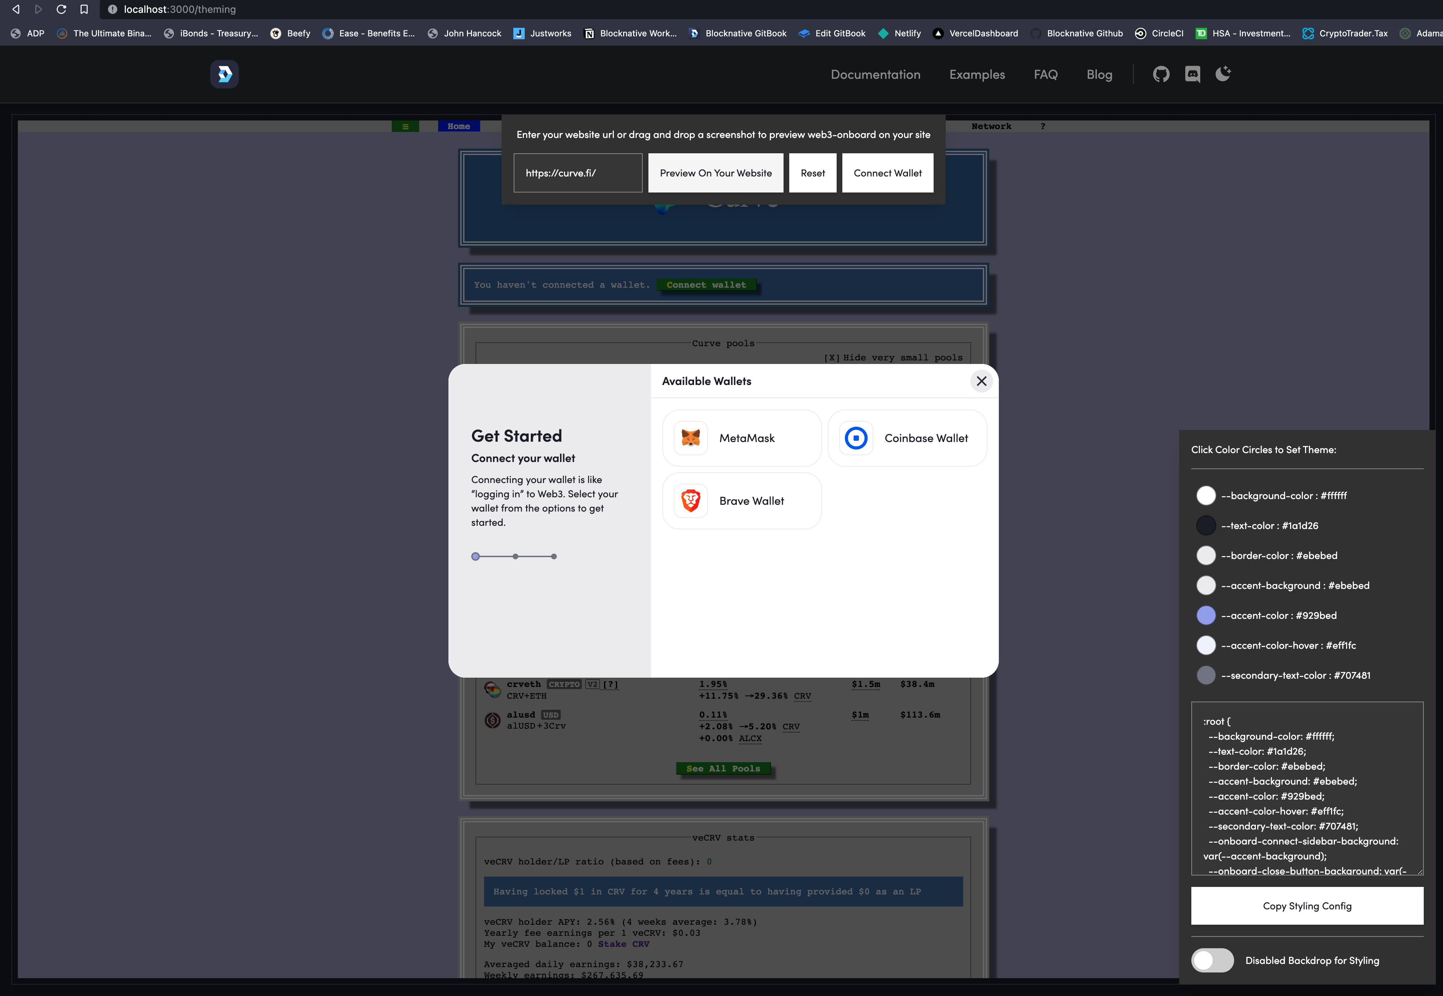Choose the Brave Wallet option
This screenshot has width=1443, height=996.
pos(741,500)
